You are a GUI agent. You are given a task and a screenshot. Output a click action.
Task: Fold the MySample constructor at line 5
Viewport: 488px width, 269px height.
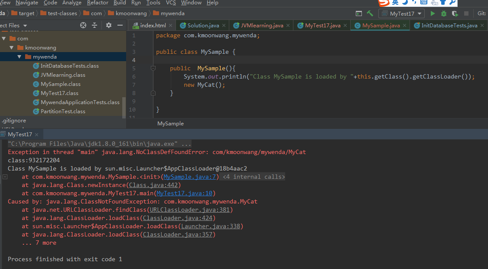tap(153, 68)
